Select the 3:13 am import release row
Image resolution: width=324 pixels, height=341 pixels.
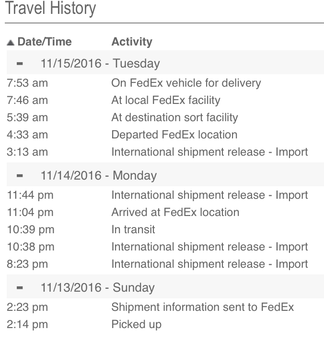coord(165,152)
